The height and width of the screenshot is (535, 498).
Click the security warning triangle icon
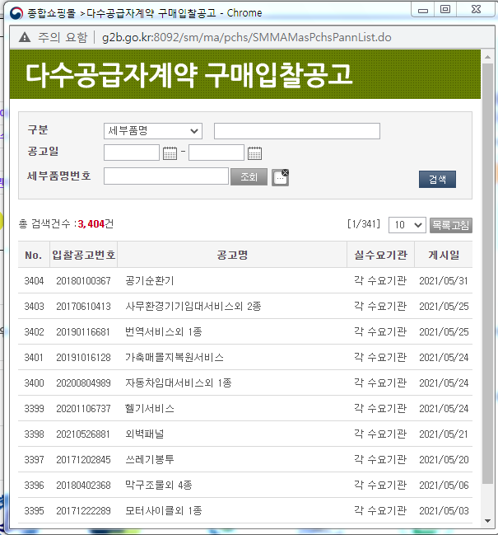click(25, 37)
